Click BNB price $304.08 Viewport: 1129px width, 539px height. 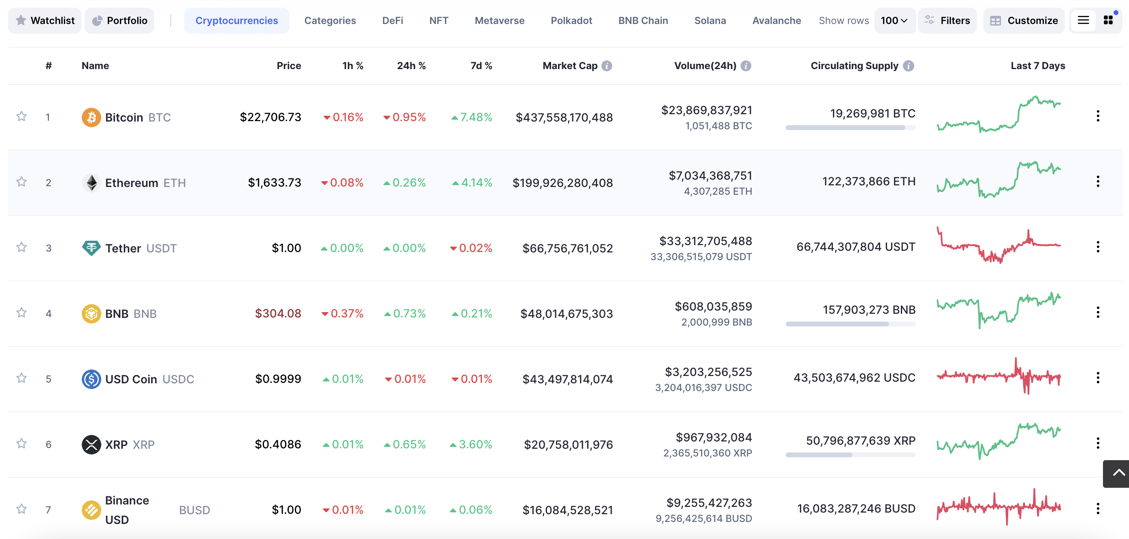pos(278,314)
